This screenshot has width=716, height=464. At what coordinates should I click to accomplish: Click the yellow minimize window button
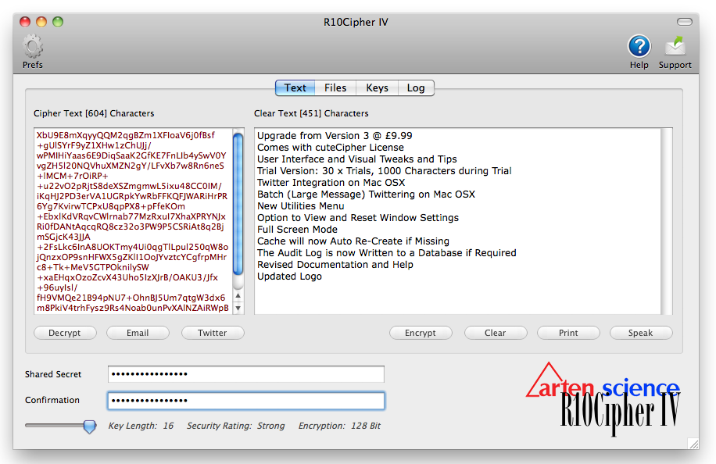[41, 22]
